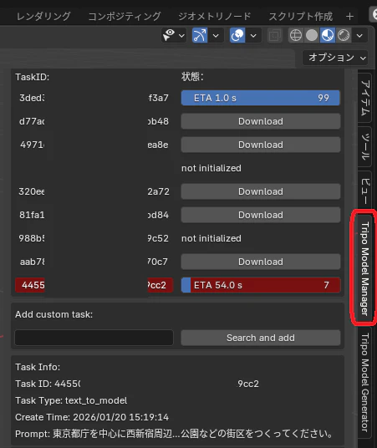Switch to コンポジティング workspace tab
Screen dimensions: 377x448
[x=125, y=16]
